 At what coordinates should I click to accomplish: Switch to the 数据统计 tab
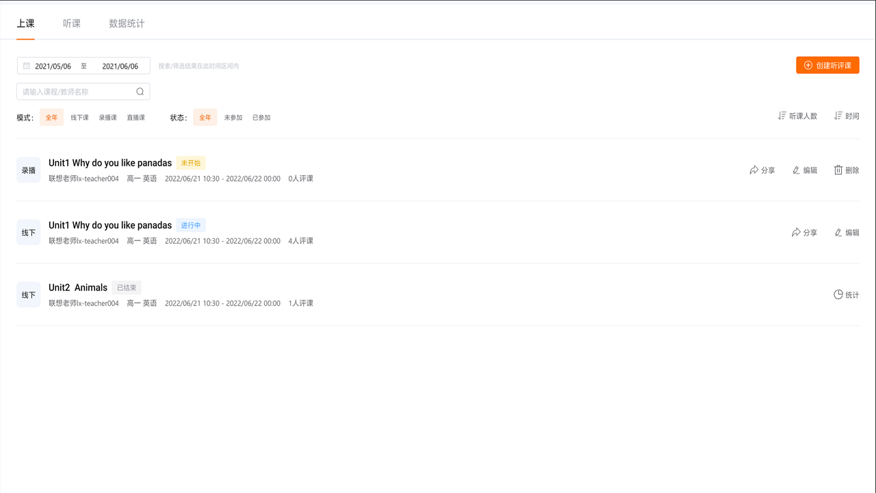tap(127, 23)
